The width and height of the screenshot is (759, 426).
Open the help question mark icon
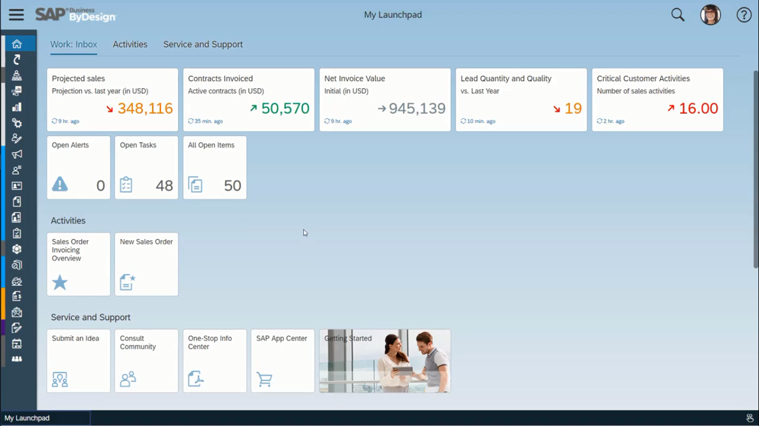(x=744, y=15)
